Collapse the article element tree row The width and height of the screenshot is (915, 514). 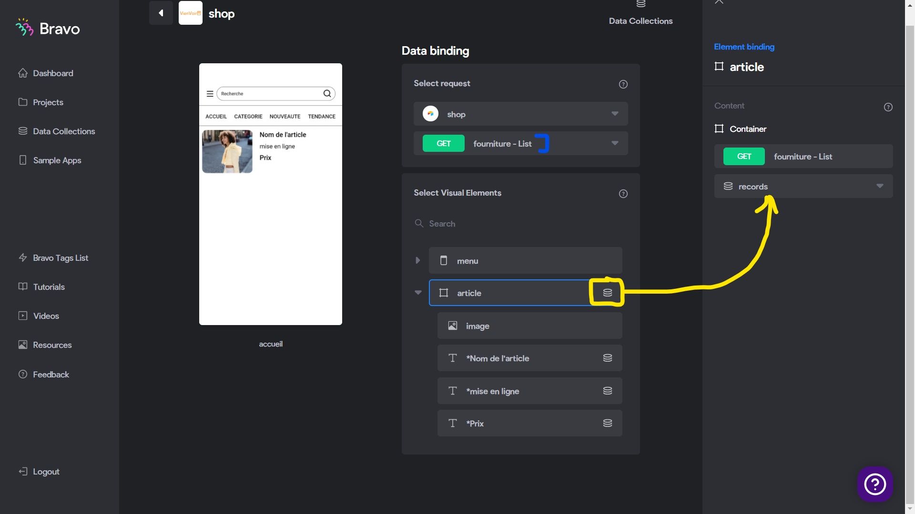coord(418,293)
